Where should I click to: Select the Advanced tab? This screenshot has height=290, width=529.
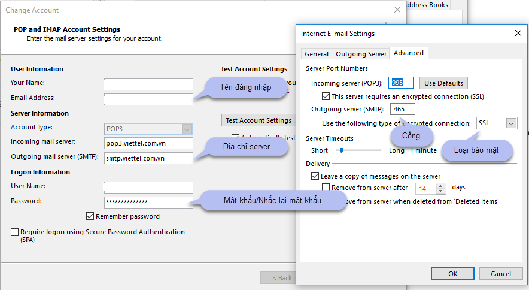coord(409,53)
